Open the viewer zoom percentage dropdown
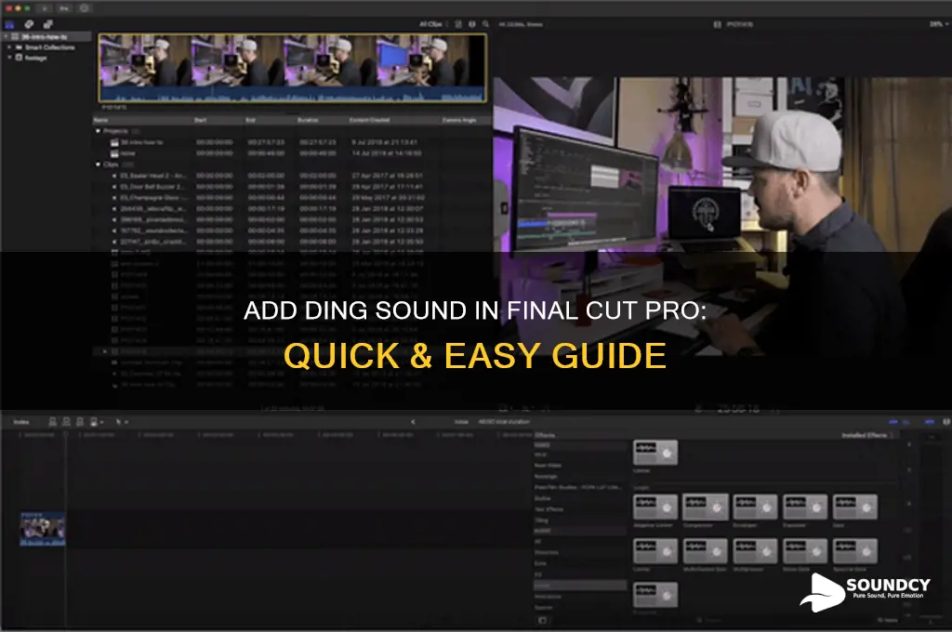952x632 pixels. pyautogui.click(x=939, y=24)
